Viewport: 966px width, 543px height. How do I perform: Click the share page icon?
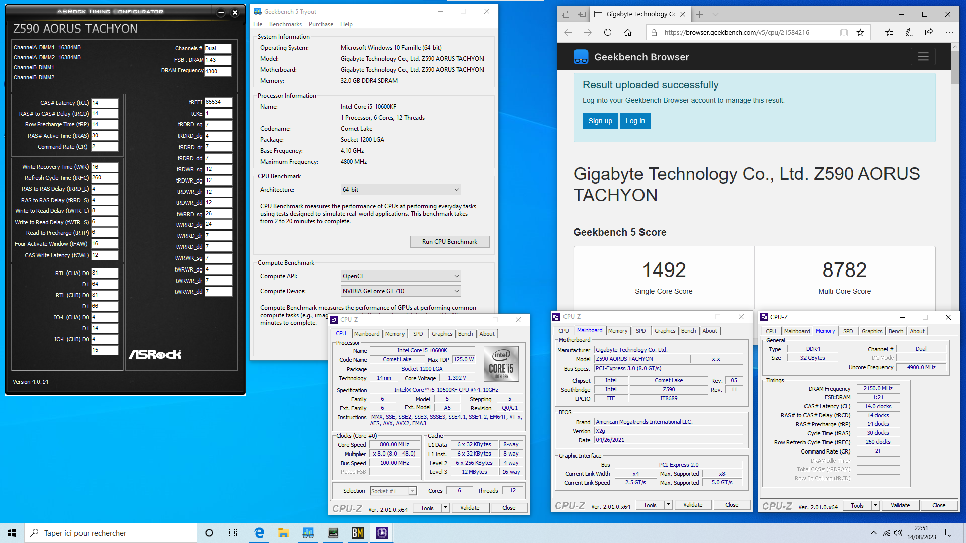(929, 33)
